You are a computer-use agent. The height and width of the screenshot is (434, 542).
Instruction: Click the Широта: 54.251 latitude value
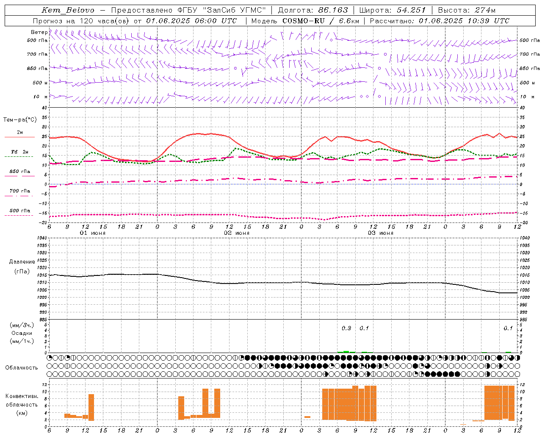click(393, 10)
